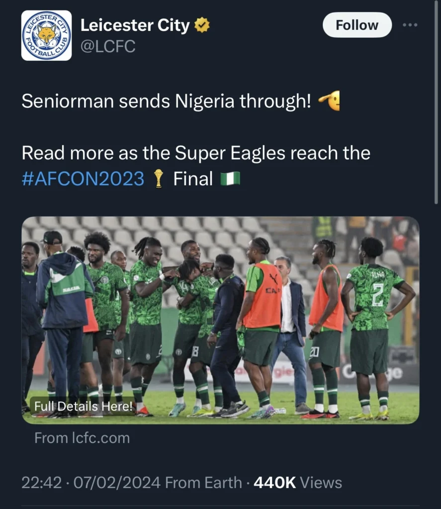The width and height of the screenshot is (441, 509).
Task: Open the profile via the Leicester City display name
Action: 135,24
